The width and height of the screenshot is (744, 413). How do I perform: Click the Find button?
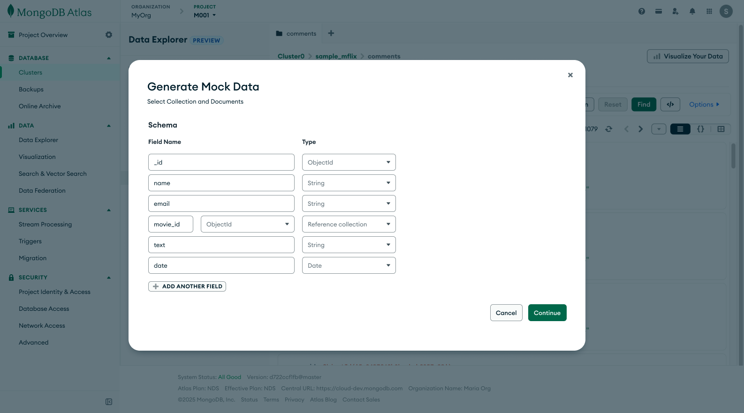coord(644,105)
